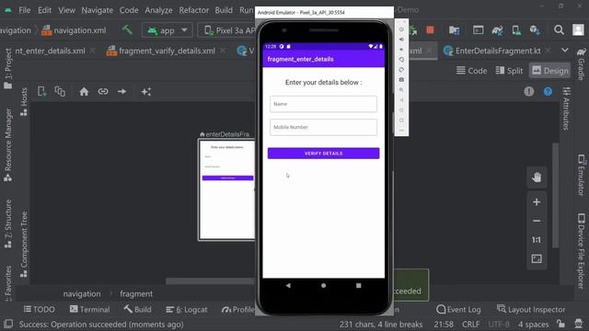This screenshot has width=589, height=331.
Task: Open the Attributes side panel
Action: click(x=566, y=108)
